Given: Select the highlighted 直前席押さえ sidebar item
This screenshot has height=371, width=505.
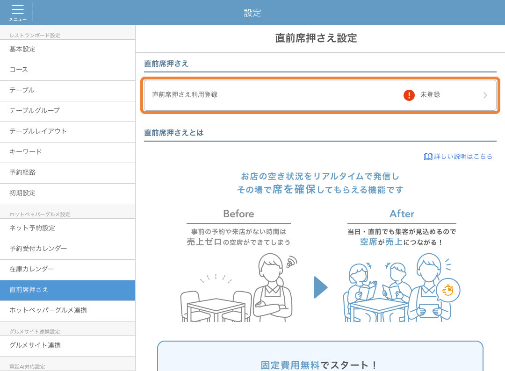Looking at the screenshot, I should (x=68, y=290).
